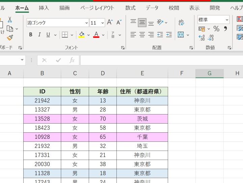The width and height of the screenshot is (243, 183).
Task: Switch to the データ tab
Action: coord(152,8)
